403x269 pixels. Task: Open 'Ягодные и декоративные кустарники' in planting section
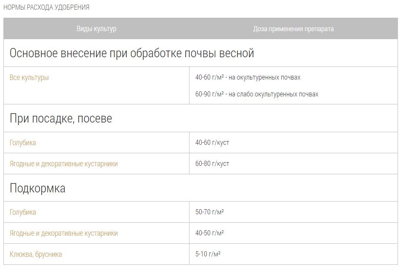(64, 164)
